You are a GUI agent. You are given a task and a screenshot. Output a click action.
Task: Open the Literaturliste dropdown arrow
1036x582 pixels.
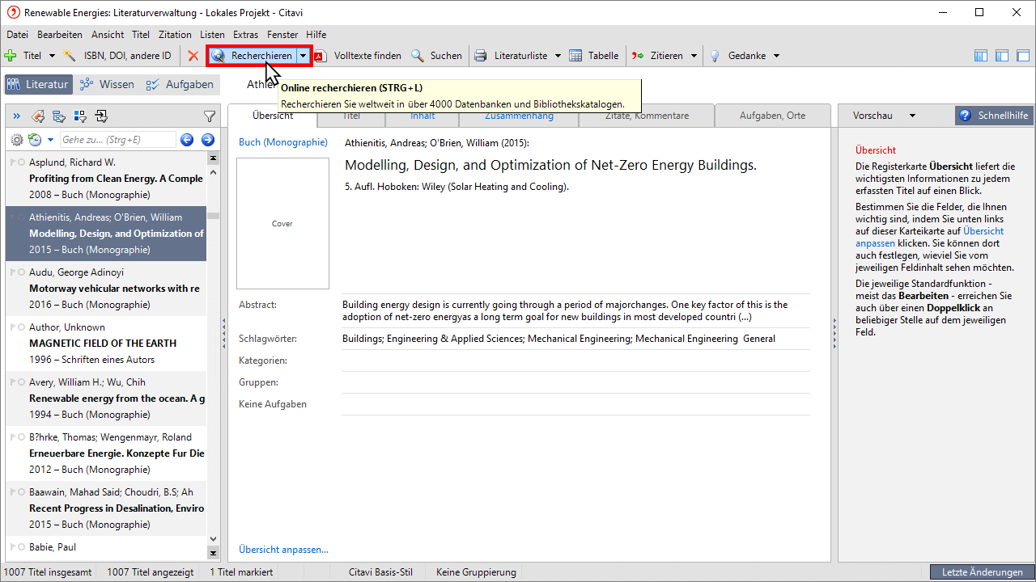tap(558, 56)
